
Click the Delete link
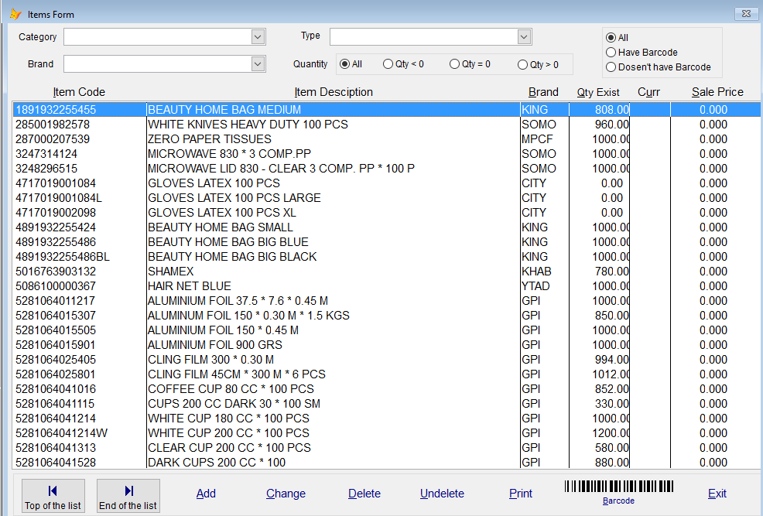tap(364, 493)
